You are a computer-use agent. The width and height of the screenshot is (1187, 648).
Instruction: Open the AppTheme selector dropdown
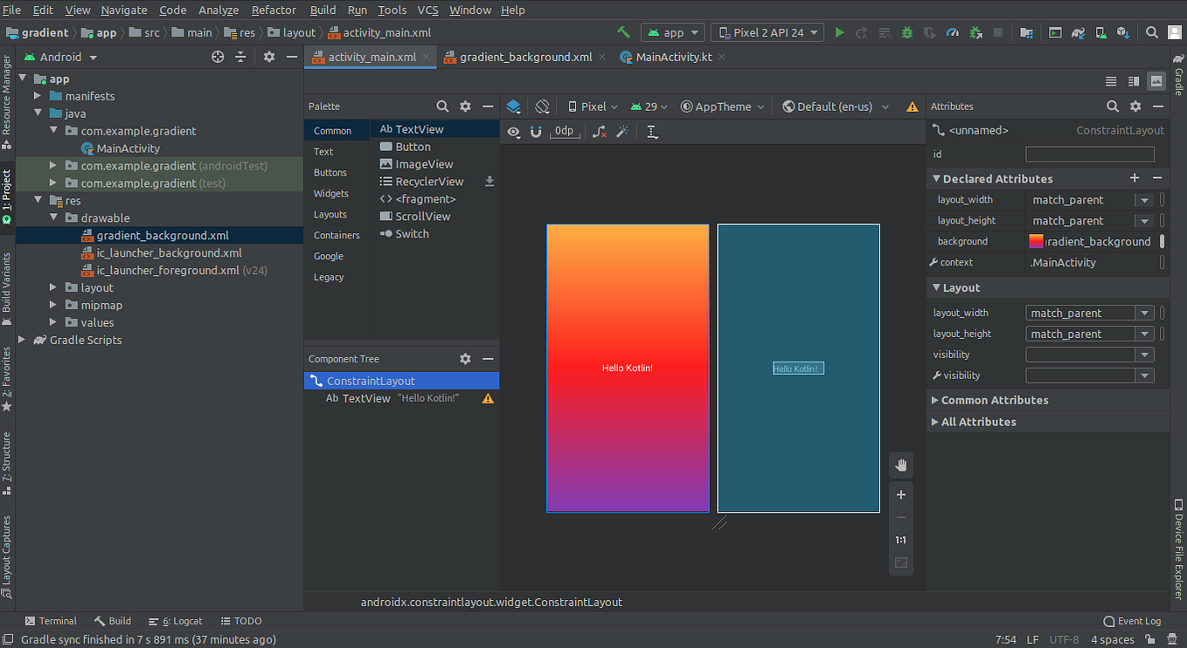722,106
